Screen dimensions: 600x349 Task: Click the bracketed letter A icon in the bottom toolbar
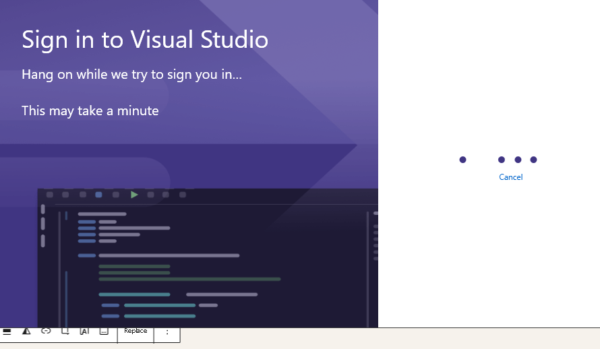[x=84, y=331]
